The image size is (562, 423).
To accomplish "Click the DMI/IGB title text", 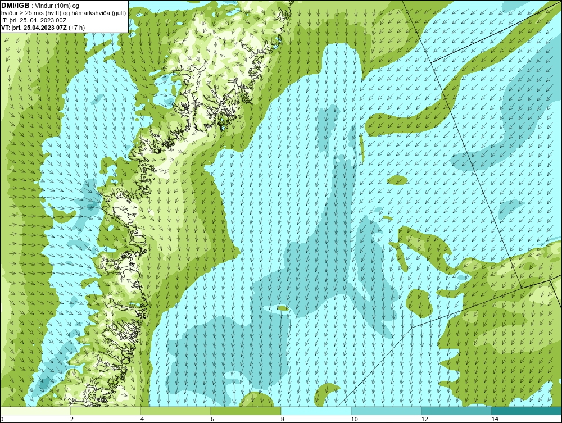I will (15, 6).
